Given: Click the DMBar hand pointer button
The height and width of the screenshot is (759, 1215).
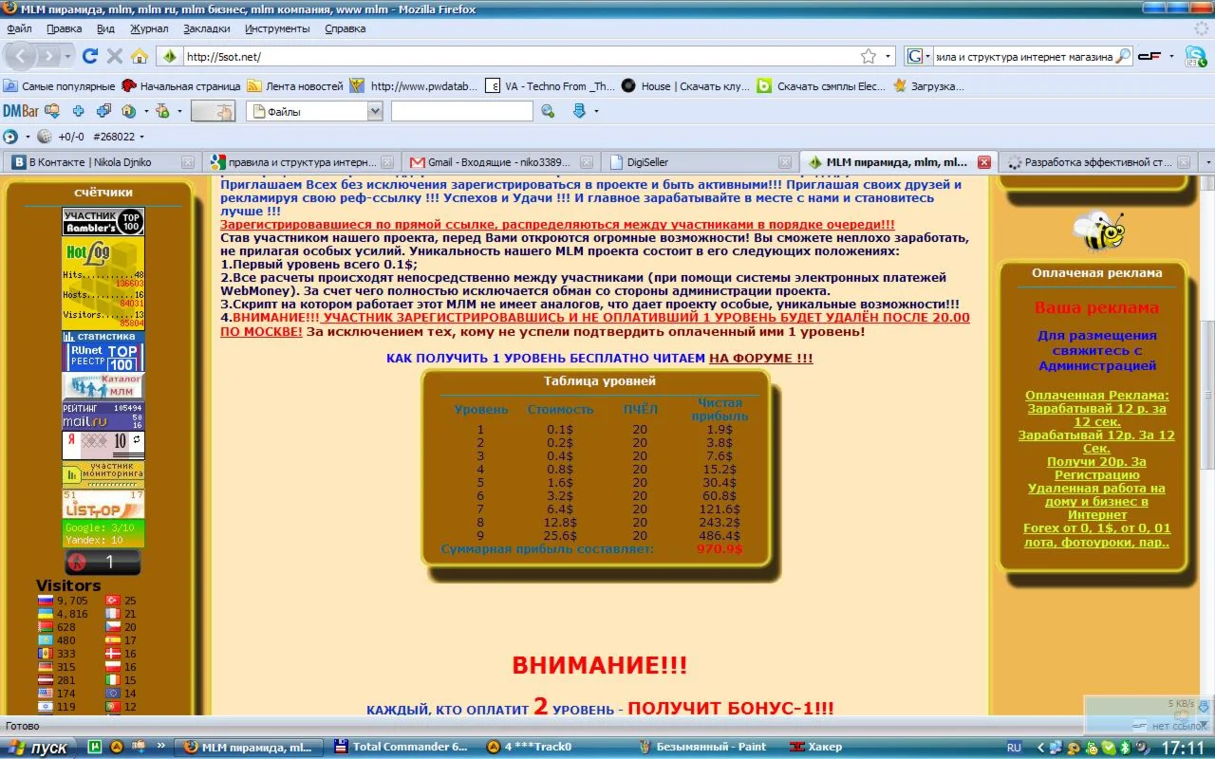Looking at the screenshot, I should [213, 111].
